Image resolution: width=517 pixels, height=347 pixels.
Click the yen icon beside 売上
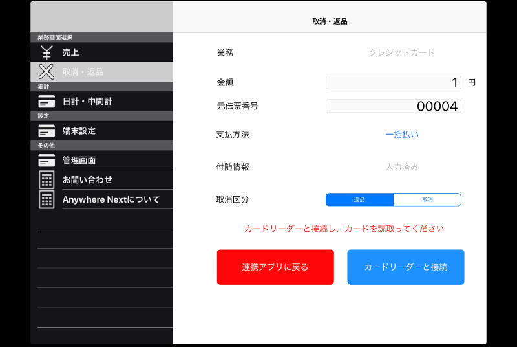[x=47, y=52]
